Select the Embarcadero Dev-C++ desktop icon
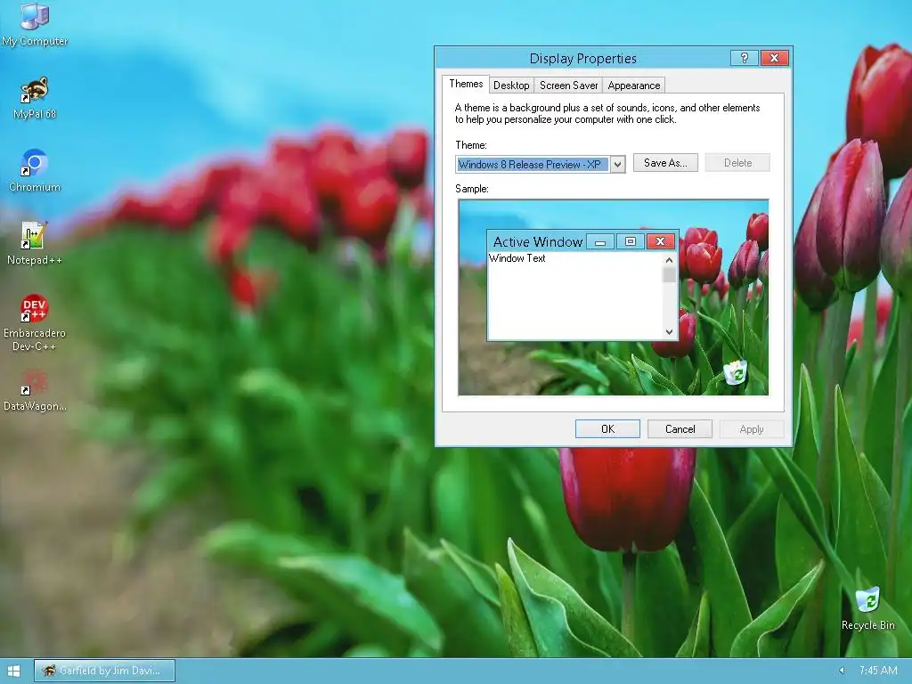912x684 pixels. click(35, 323)
